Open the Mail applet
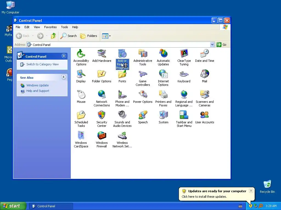The width and height of the screenshot is (281, 210). (x=204, y=76)
